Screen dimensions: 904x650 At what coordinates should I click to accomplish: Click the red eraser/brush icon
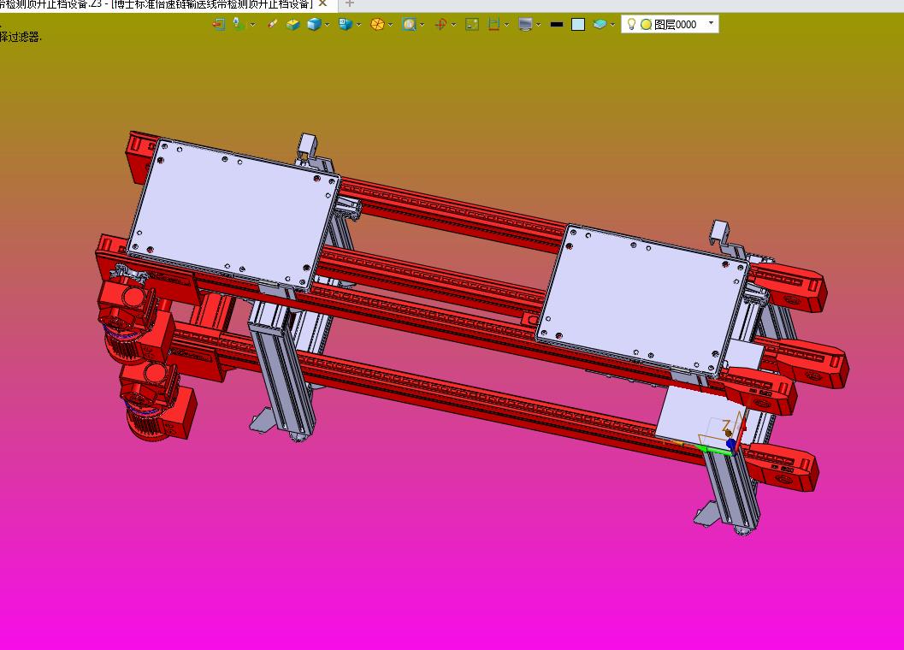pyautogui.click(x=272, y=24)
